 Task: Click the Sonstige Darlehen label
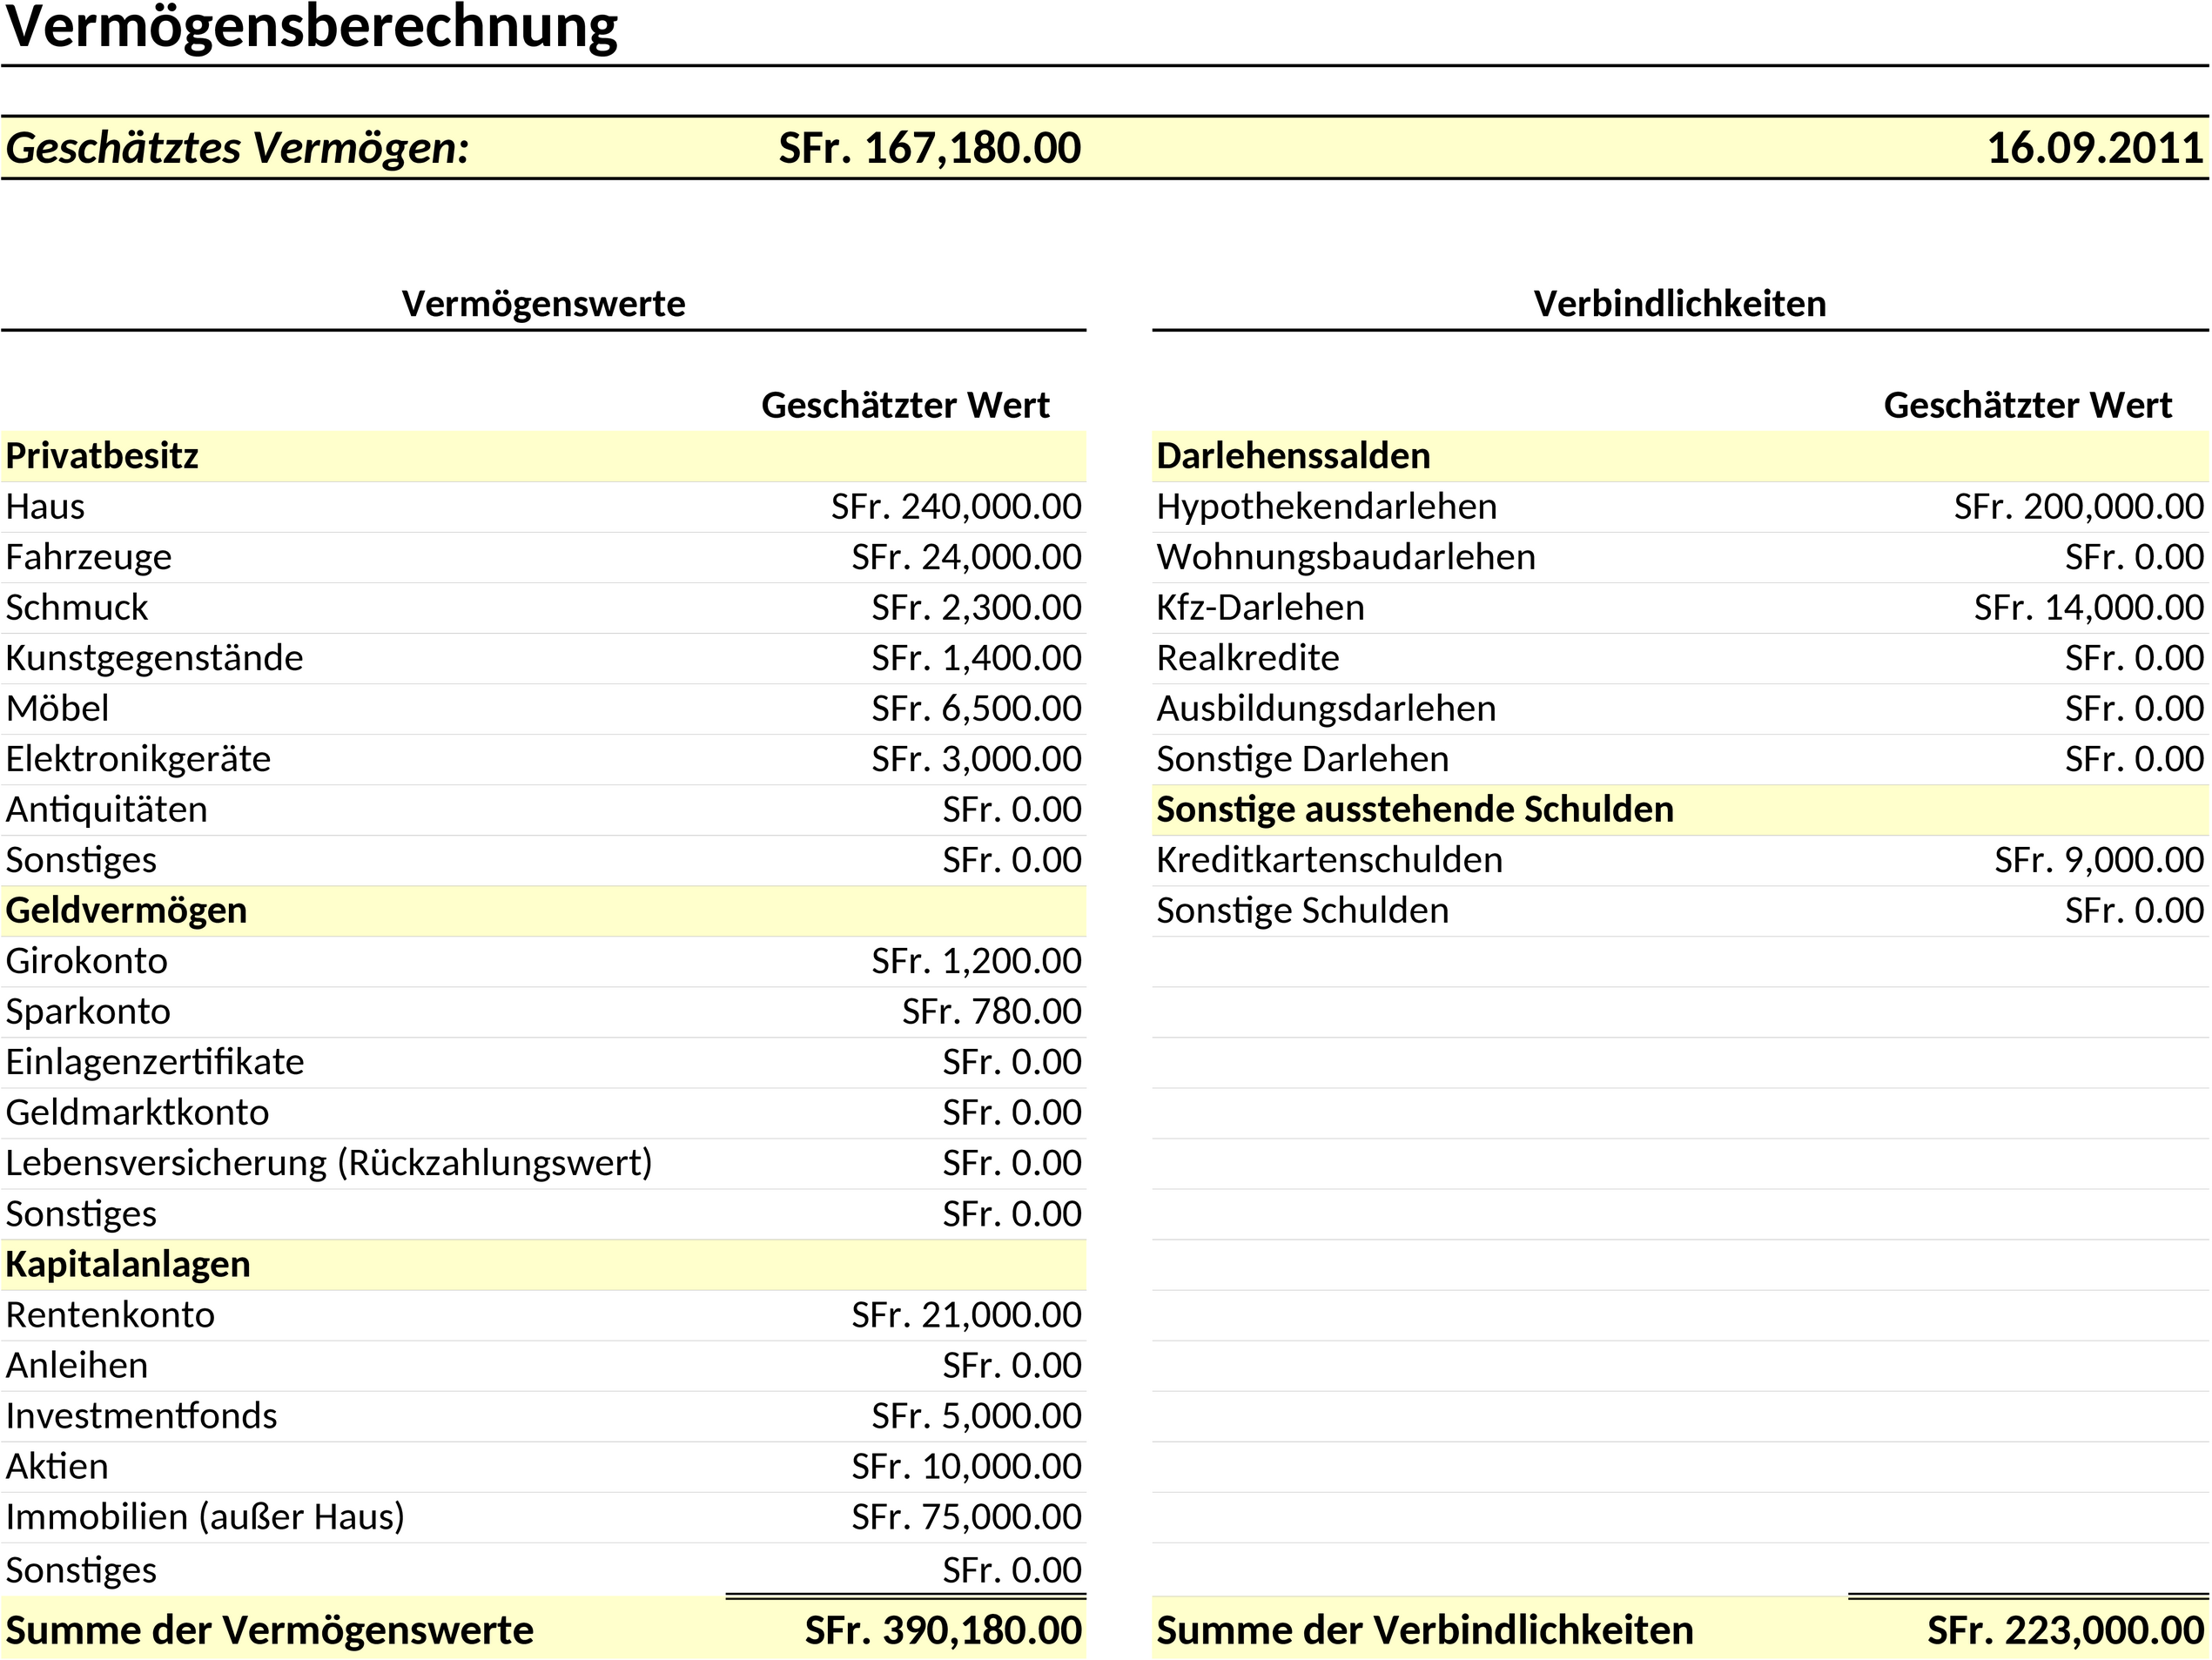pos(1302,759)
